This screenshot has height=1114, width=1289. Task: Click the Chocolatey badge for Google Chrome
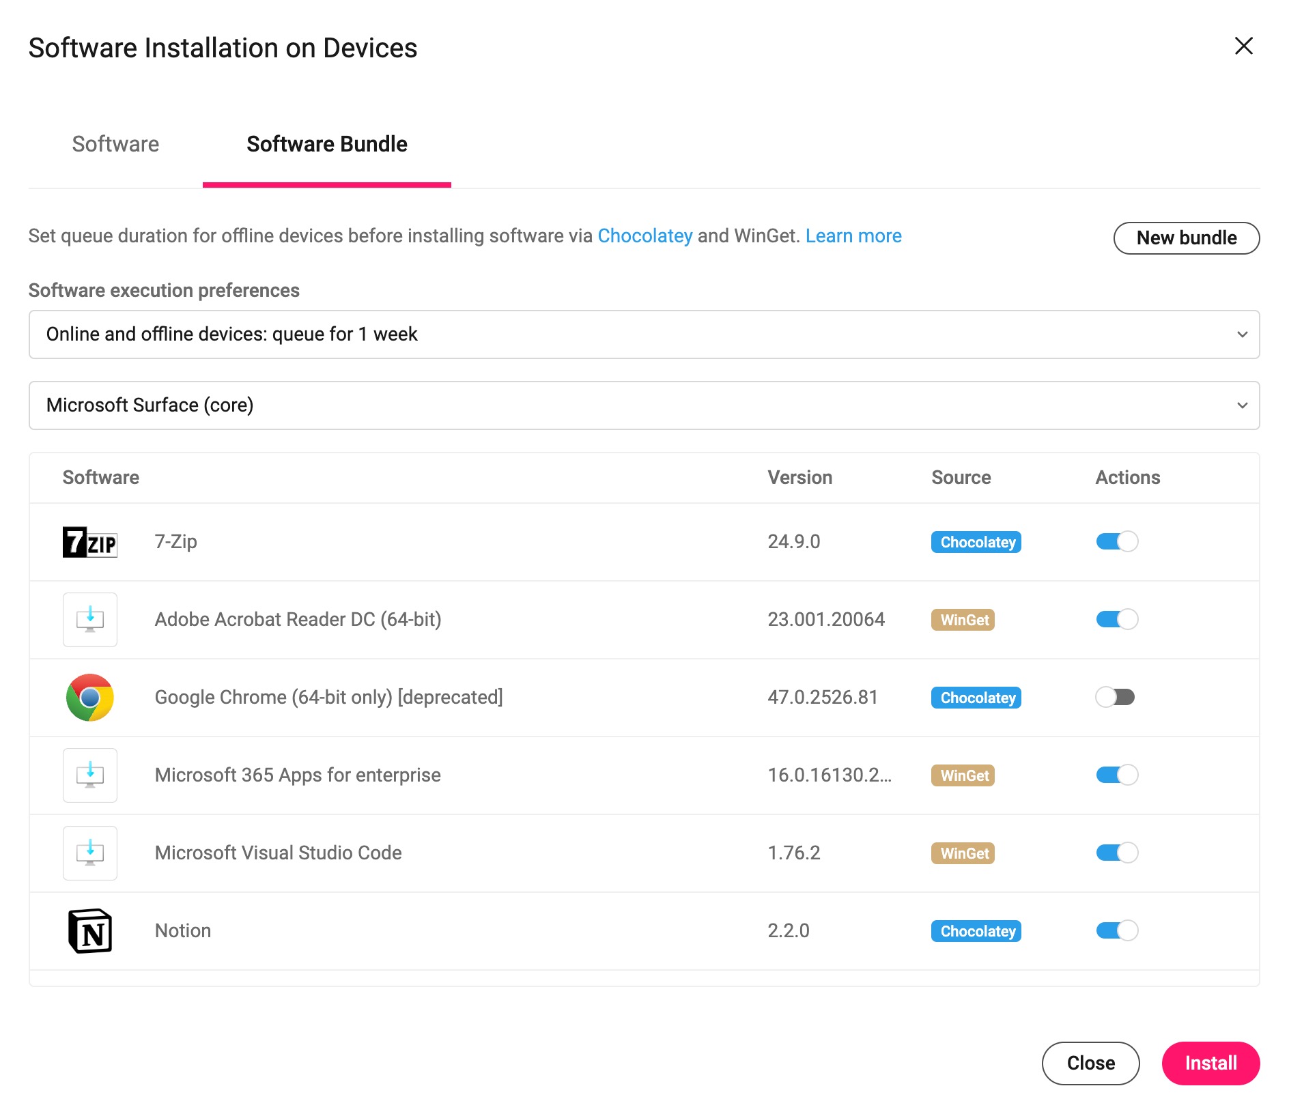point(976,698)
